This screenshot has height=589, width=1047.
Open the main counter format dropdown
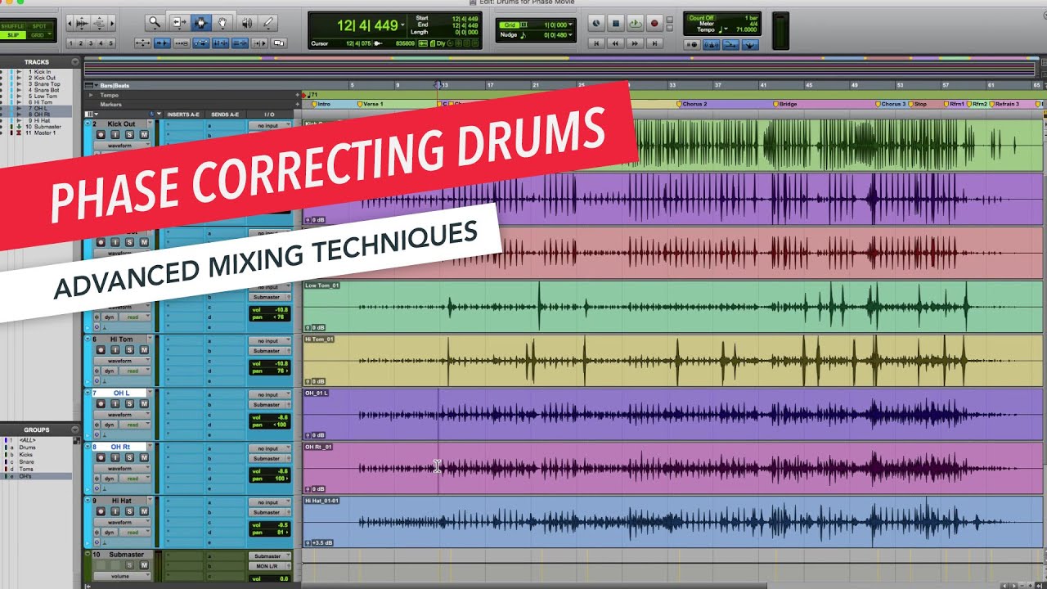tap(403, 25)
